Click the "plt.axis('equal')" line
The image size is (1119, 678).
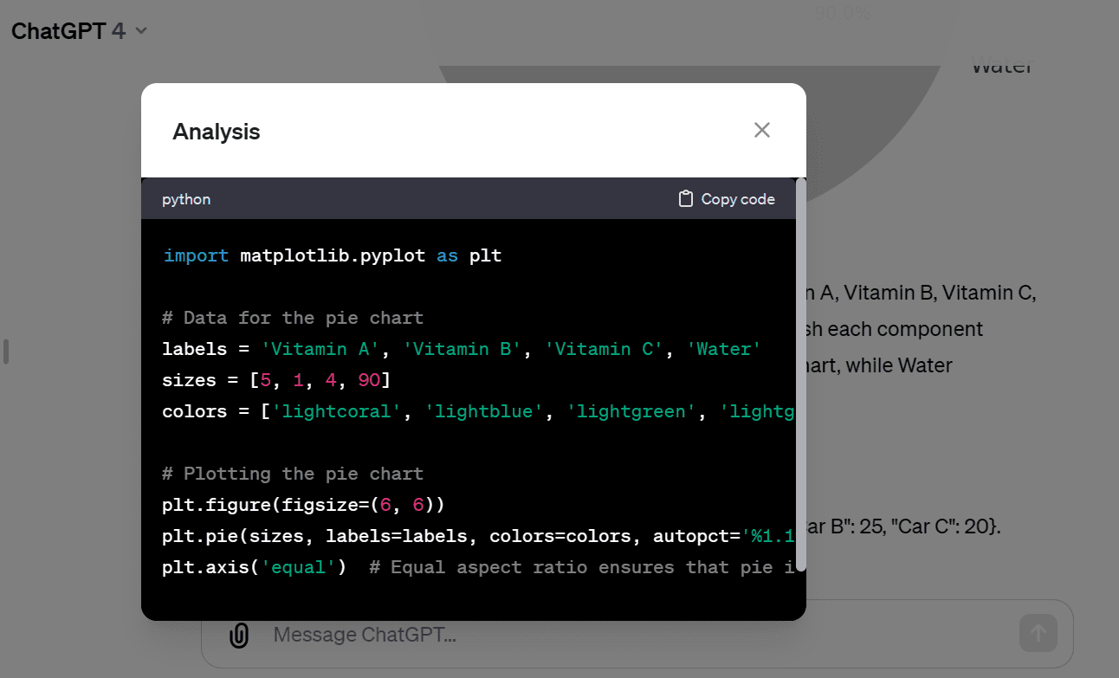coord(478,567)
